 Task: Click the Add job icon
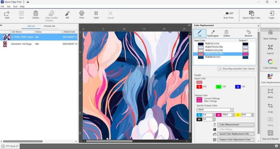7,13
